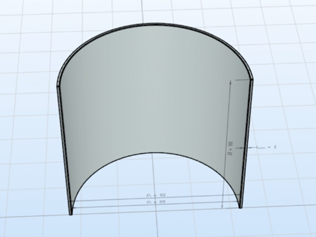Select the thickness arrow beside the t label
The image size is (316, 237).
(252, 148)
